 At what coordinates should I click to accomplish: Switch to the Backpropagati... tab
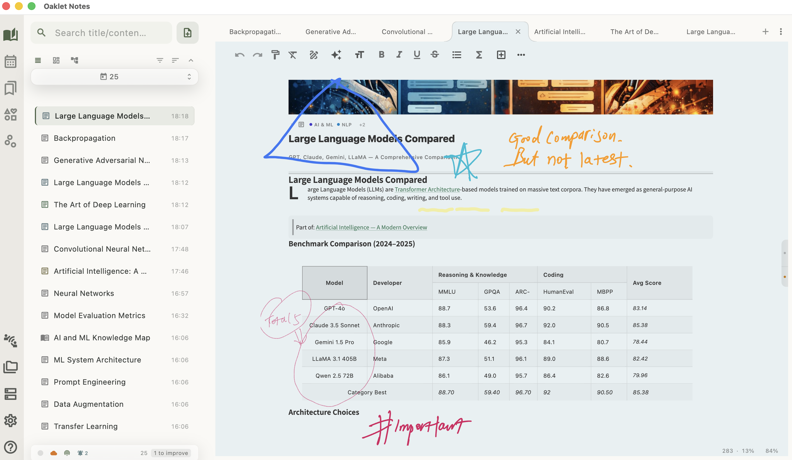pyautogui.click(x=255, y=32)
